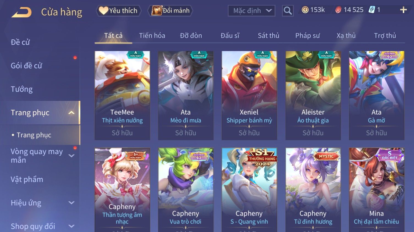
Task: Collapse the Trang phục sidebar section
Action: pyautogui.click(x=72, y=113)
